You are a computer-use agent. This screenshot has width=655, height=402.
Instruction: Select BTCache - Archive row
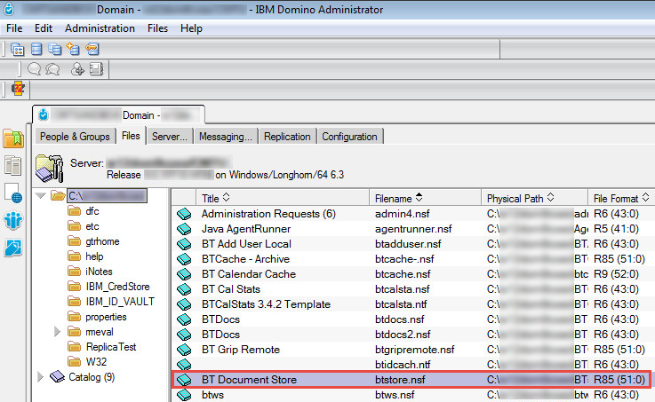pyautogui.click(x=412, y=259)
